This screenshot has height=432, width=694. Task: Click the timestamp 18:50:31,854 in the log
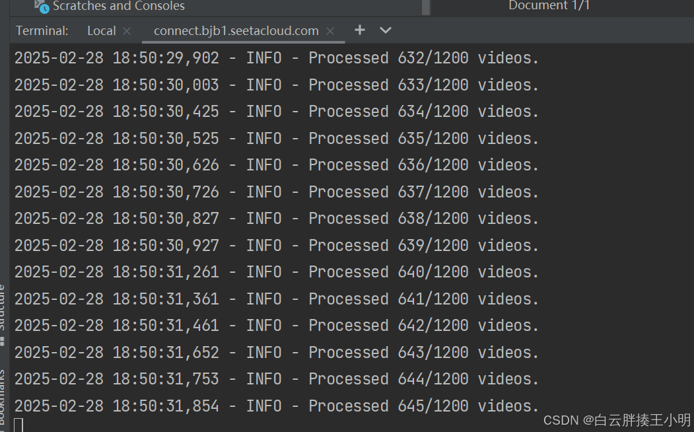coord(165,405)
